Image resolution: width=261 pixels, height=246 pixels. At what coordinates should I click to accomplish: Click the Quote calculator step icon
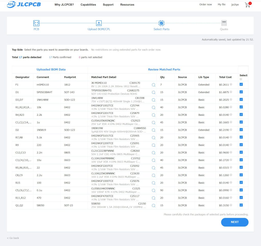[x=224, y=23]
